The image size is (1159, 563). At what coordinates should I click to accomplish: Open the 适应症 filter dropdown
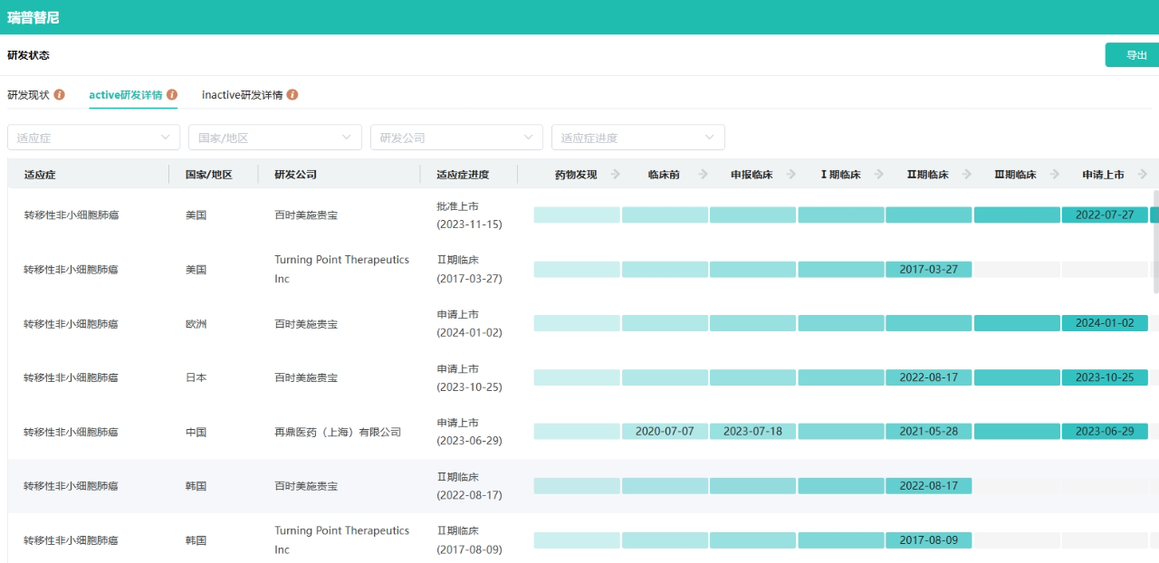pyautogui.click(x=93, y=138)
